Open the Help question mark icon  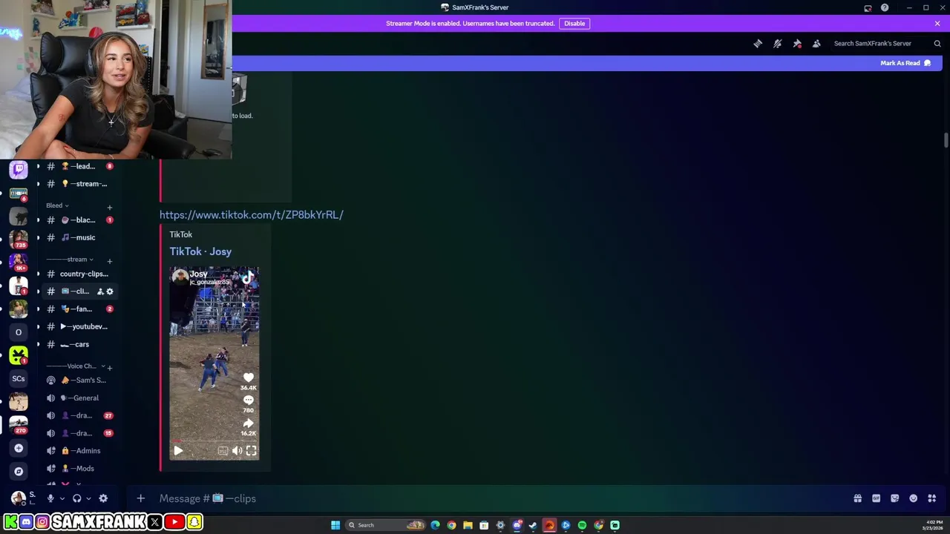click(885, 7)
